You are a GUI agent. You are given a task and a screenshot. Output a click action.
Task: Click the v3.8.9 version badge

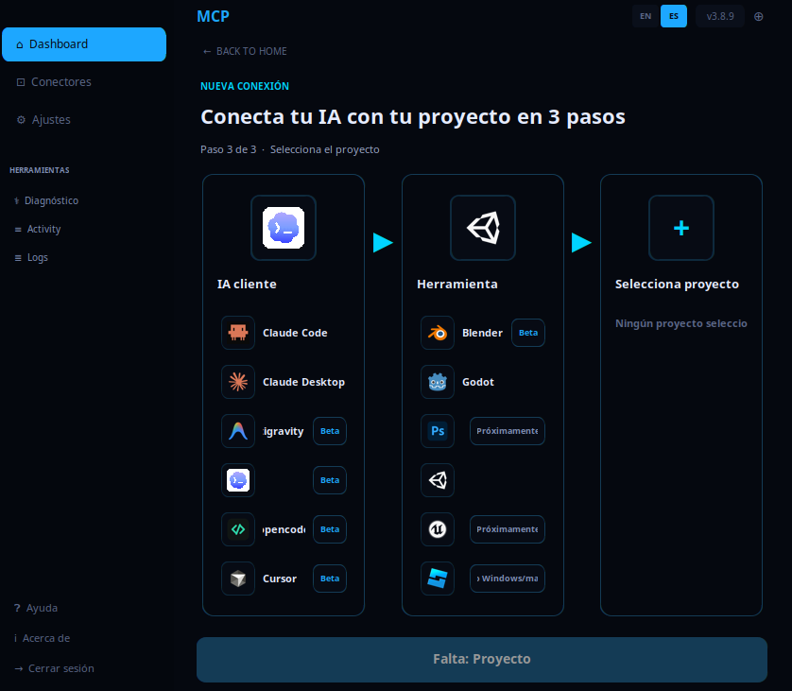pyautogui.click(x=720, y=16)
